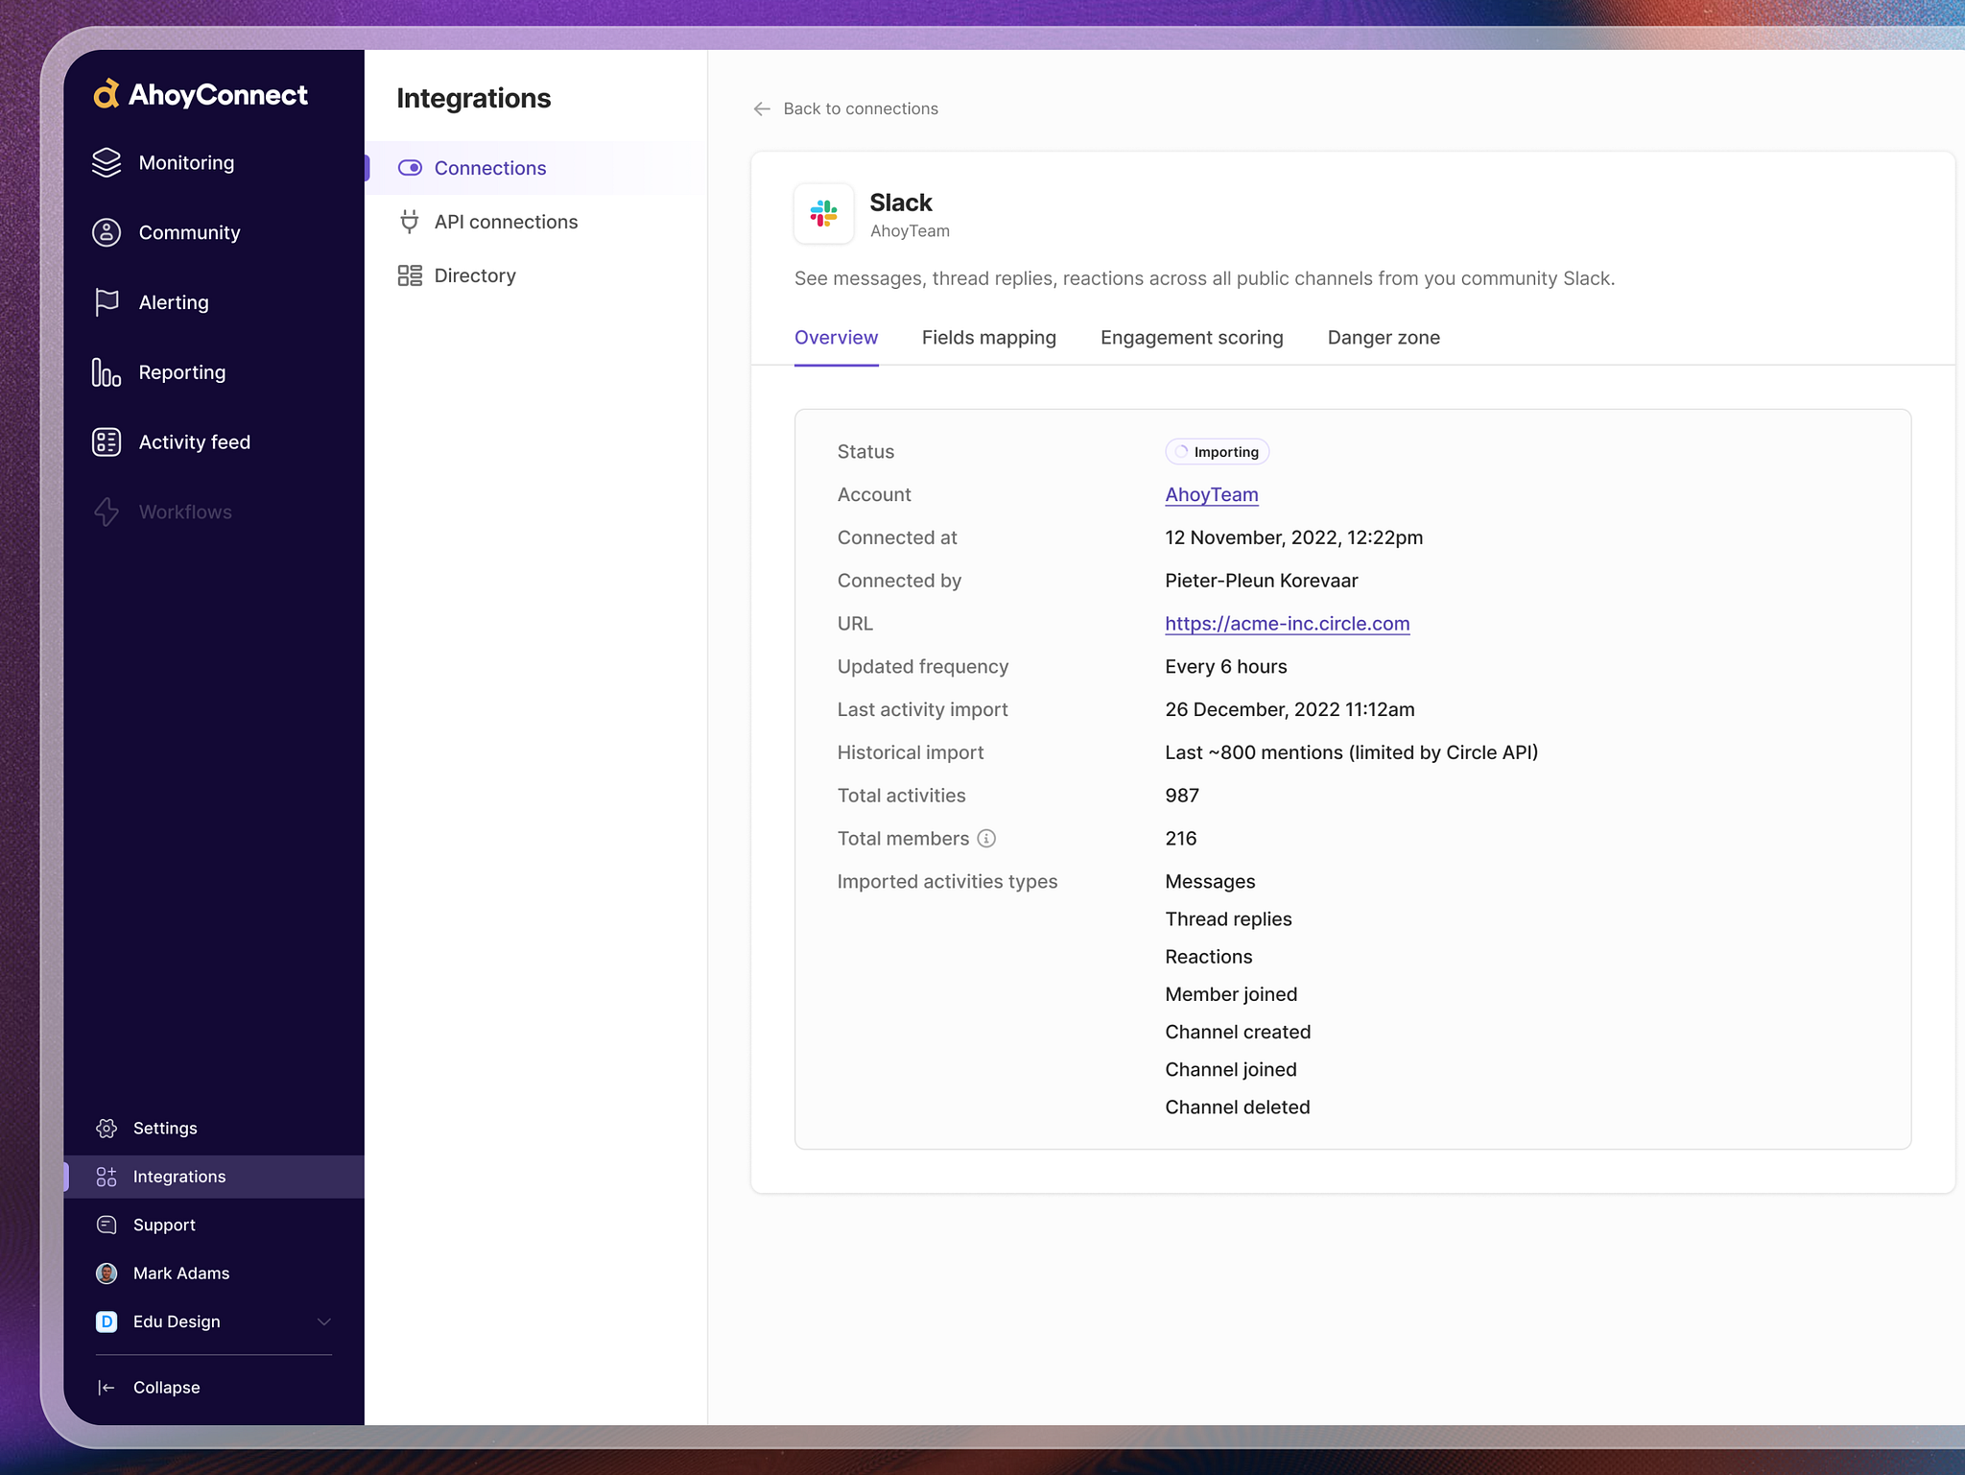
Task: Open Activity feed via its list icon
Action: point(107,442)
